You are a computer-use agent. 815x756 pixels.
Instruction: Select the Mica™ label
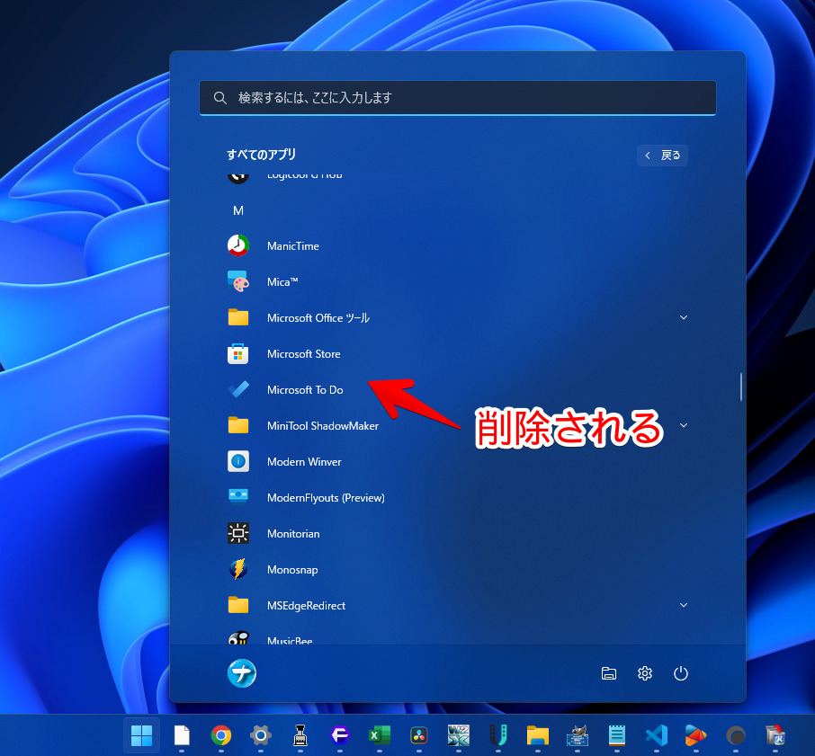(x=282, y=282)
